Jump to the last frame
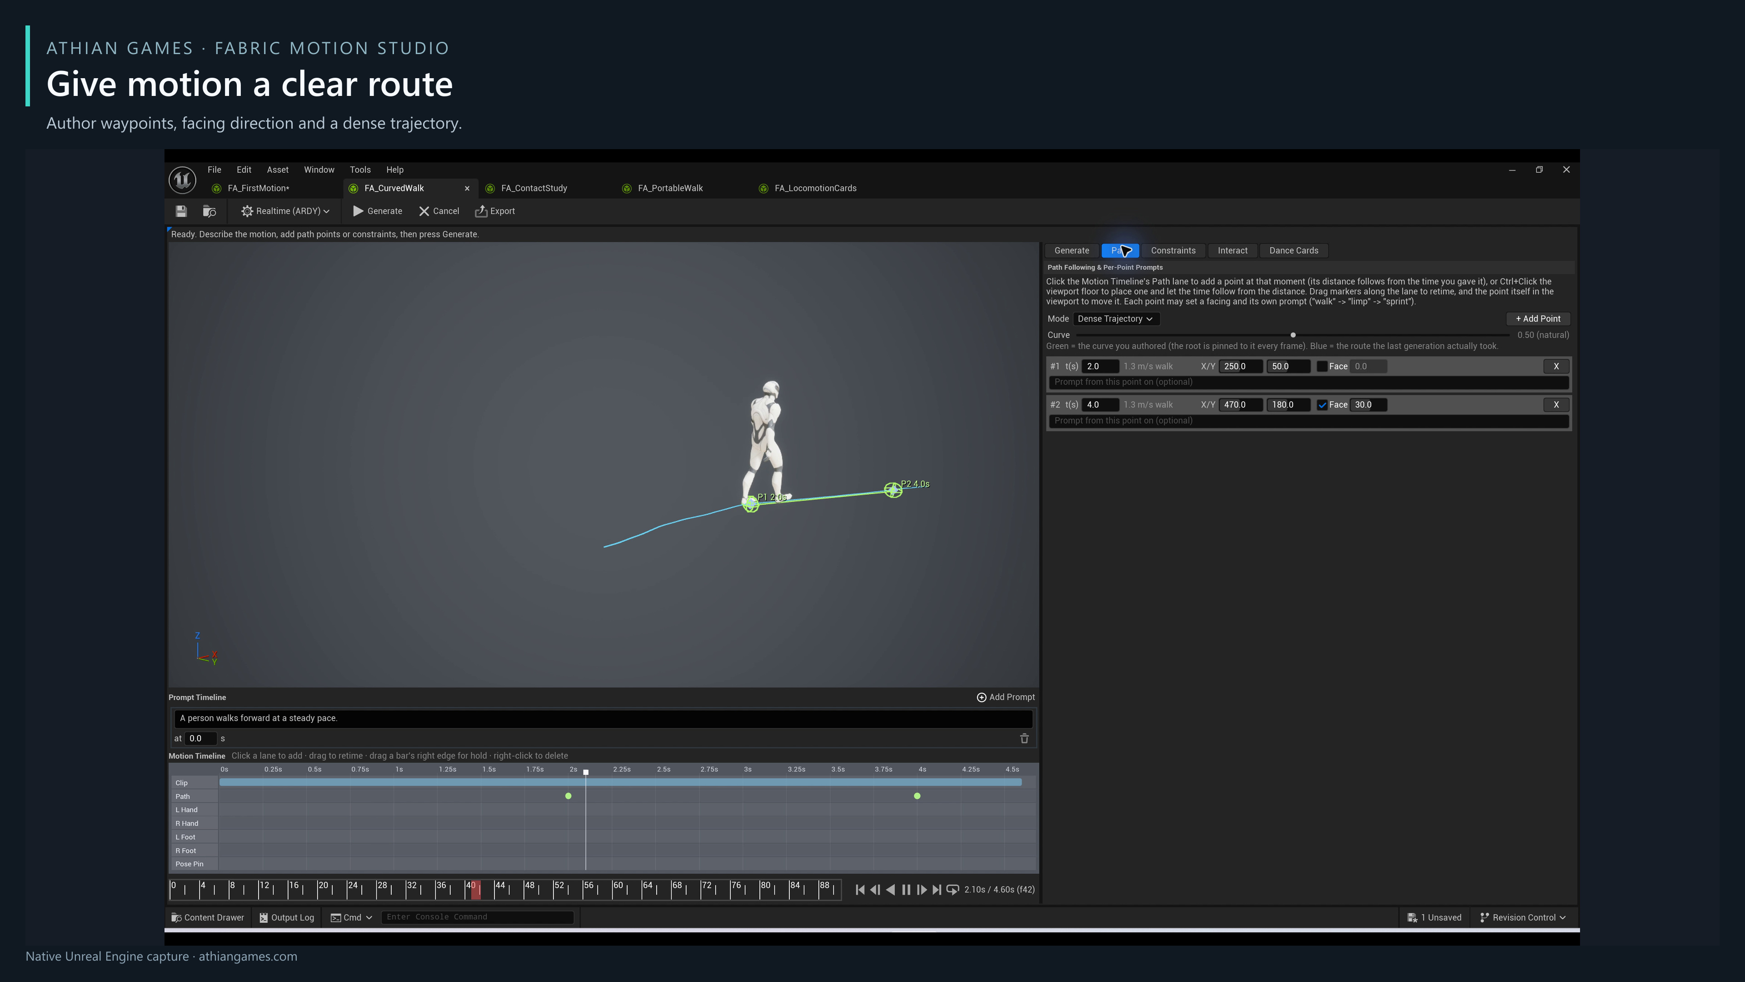The image size is (1745, 982). 937,890
